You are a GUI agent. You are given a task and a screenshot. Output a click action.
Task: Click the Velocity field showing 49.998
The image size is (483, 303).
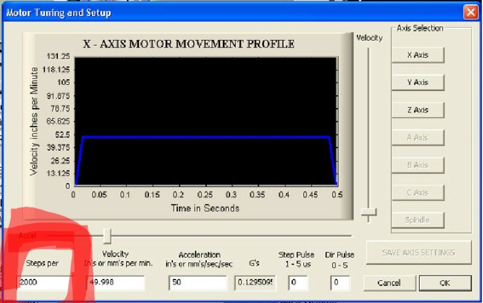(116, 283)
